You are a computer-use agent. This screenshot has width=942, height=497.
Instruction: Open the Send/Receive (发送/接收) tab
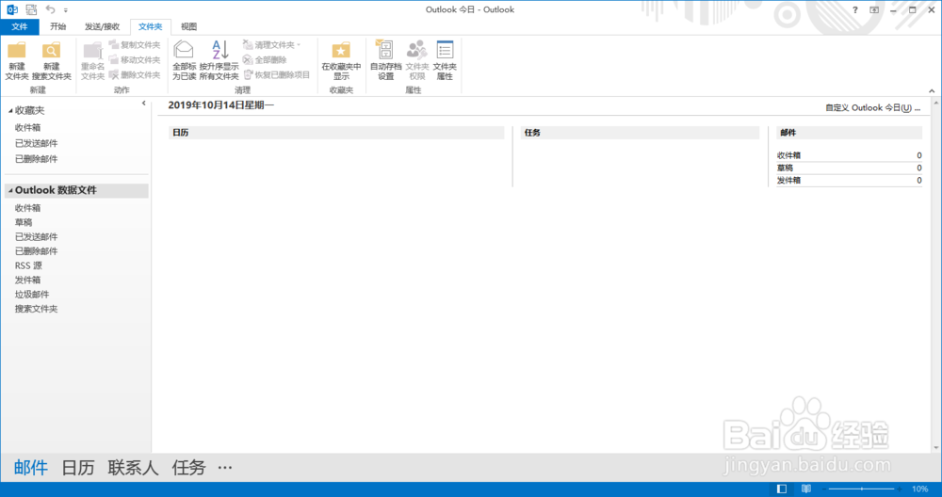pyautogui.click(x=102, y=26)
